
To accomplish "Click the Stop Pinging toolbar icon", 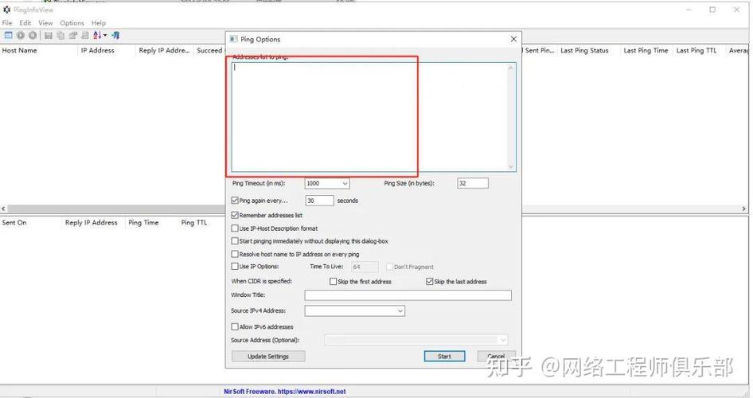I will tap(33, 36).
